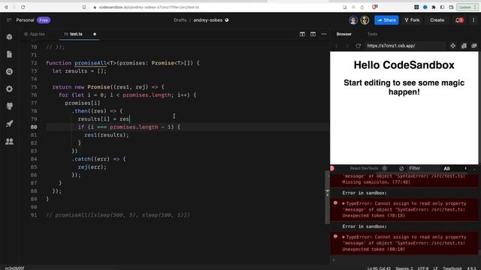481x270 pixels.
Task: Toggle the browser sidebar panel icon
Action: click(x=442, y=7)
